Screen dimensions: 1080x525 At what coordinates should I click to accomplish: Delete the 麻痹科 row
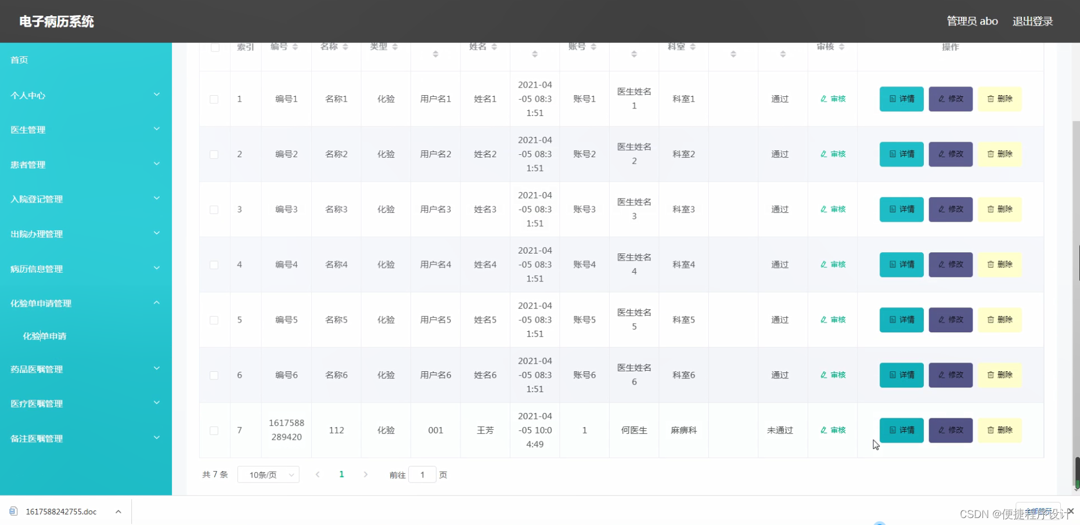click(1000, 430)
